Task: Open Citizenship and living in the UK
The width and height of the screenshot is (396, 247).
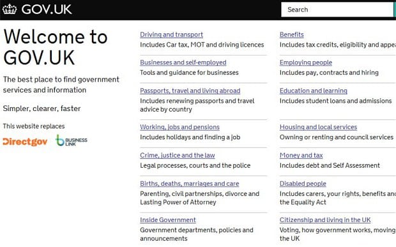Action: coord(325,220)
